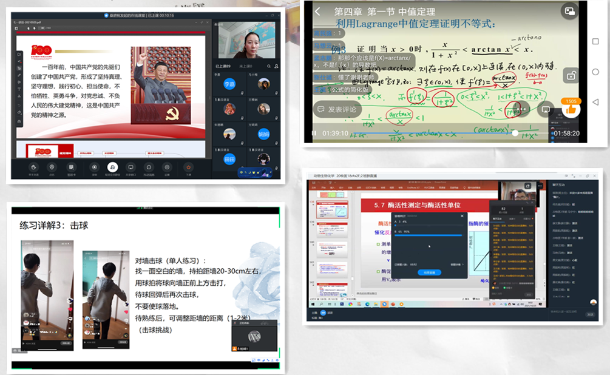Toggle the microphone icon on 李嘉's tile
The width and height of the screenshot is (610, 375).
[242, 93]
